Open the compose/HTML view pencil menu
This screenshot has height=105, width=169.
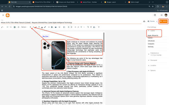click(2, 27)
